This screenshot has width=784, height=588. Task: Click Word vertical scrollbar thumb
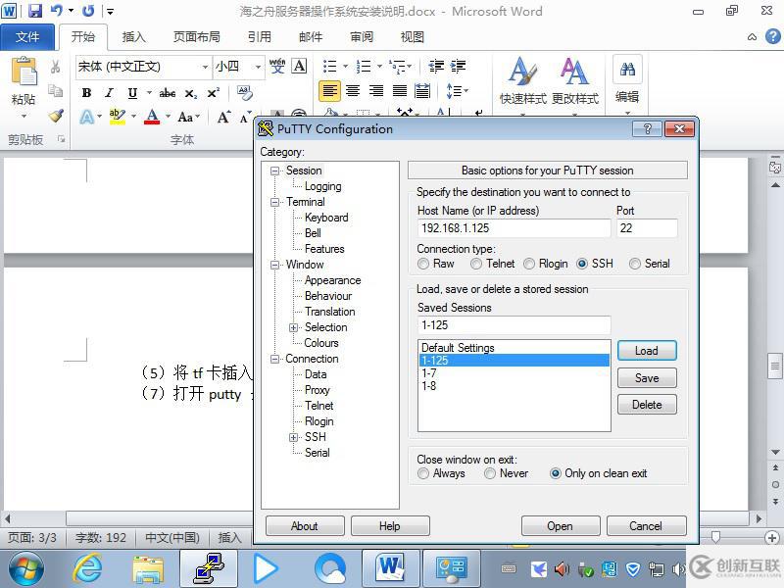click(x=775, y=366)
